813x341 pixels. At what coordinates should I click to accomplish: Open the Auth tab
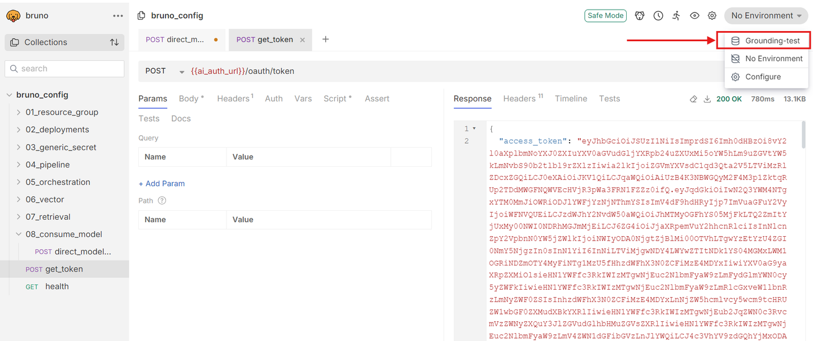pyautogui.click(x=274, y=99)
